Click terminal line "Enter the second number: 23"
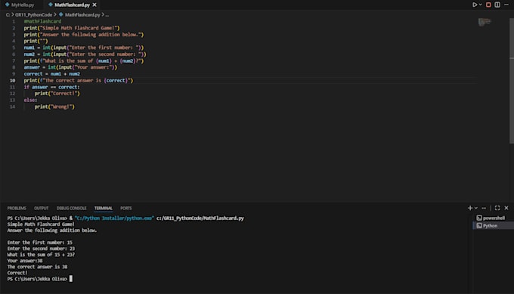This screenshot has height=294, width=514. tap(41, 249)
